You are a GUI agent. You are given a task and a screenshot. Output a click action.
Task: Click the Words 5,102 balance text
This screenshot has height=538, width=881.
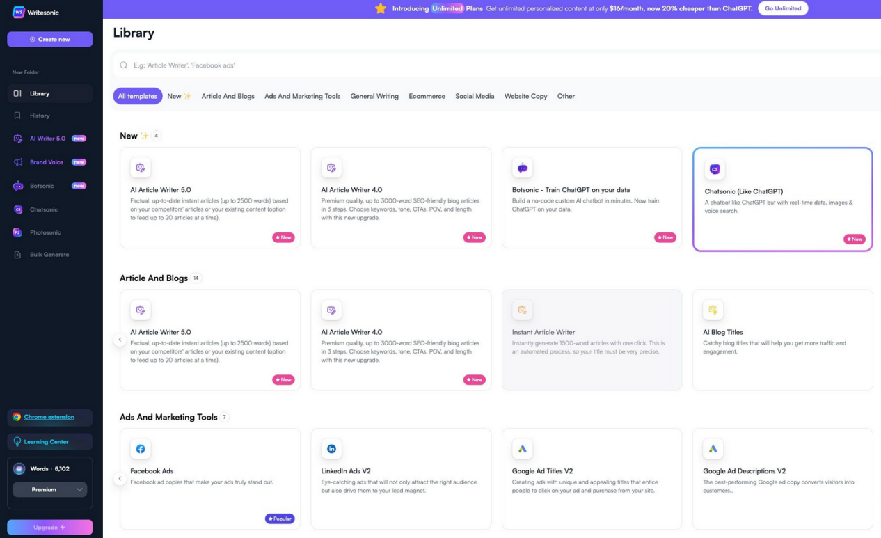pos(49,469)
